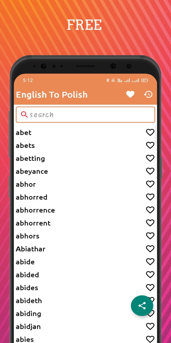View search history using the clock icon

(x=148, y=94)
